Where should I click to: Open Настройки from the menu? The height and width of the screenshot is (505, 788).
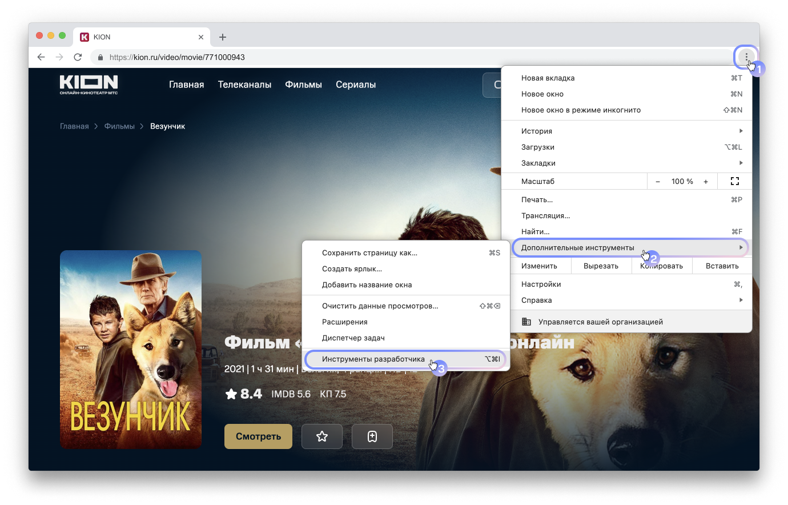click(x=626, y=284)
